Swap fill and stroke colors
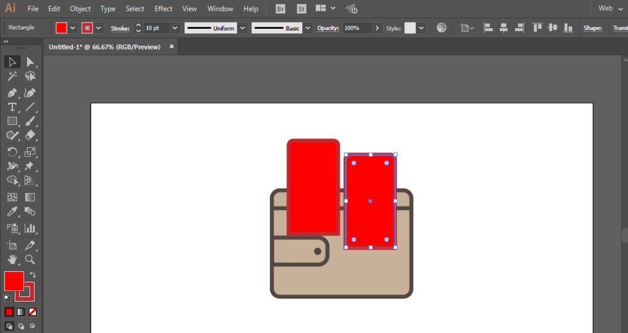Screen dimensions: 628x333 [x=33, y=275]
